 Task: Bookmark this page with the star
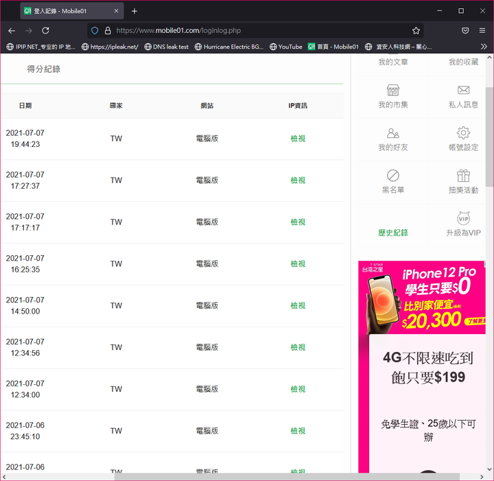(416, 31)
